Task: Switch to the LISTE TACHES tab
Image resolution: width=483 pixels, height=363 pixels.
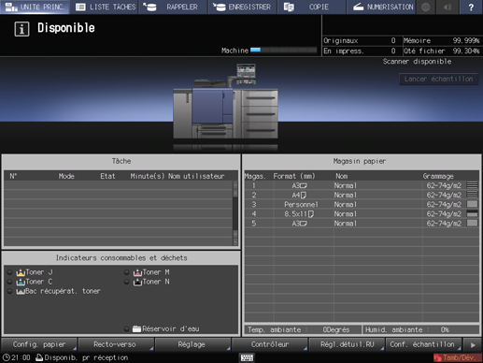Action: tap(104, 7)
